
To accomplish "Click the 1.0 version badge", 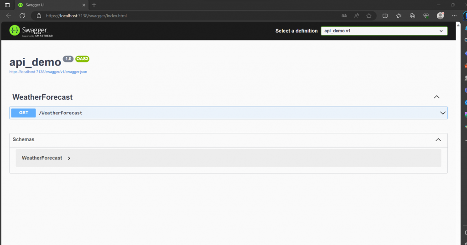I will coord(68,59).
